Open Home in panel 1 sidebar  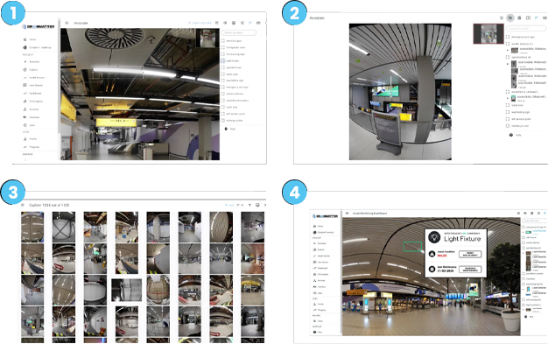[32, 39]
